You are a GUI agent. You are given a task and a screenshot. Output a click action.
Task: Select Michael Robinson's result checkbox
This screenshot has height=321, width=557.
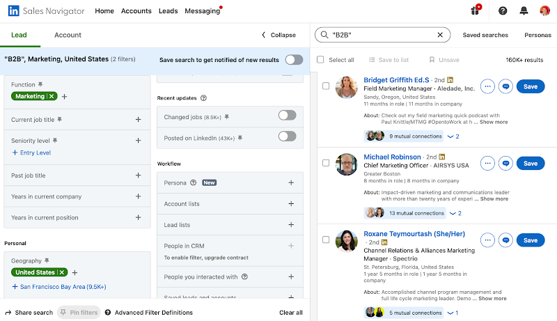326,163
